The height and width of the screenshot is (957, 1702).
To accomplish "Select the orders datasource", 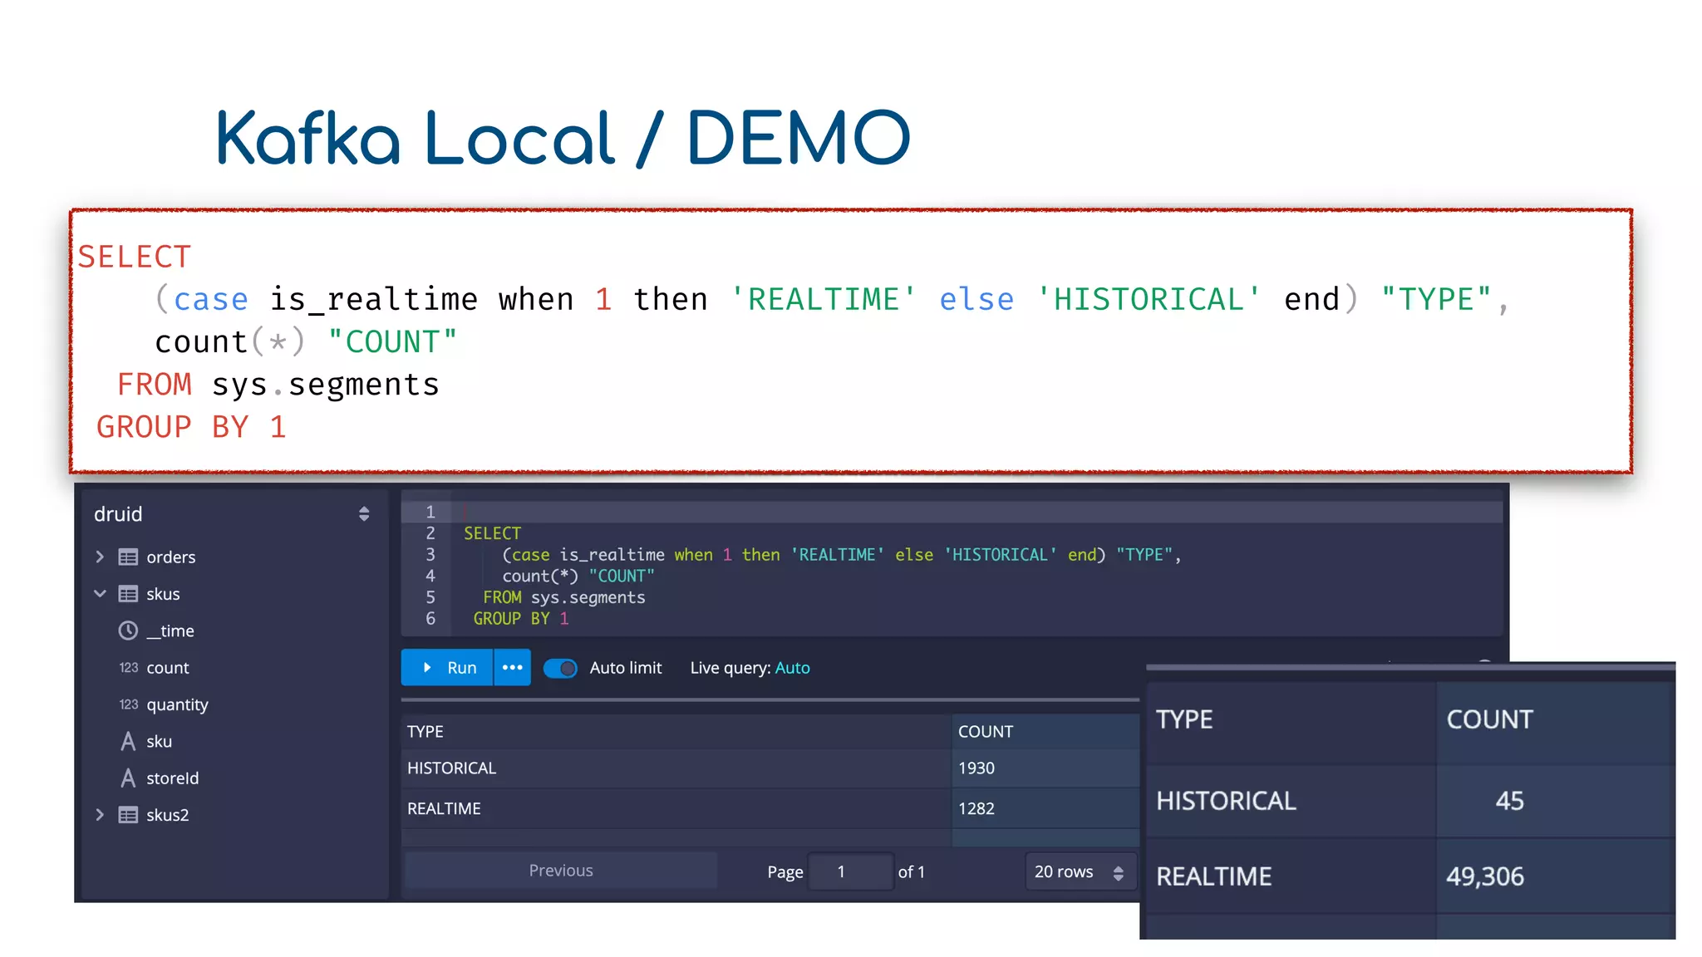I will click(171, 557).
